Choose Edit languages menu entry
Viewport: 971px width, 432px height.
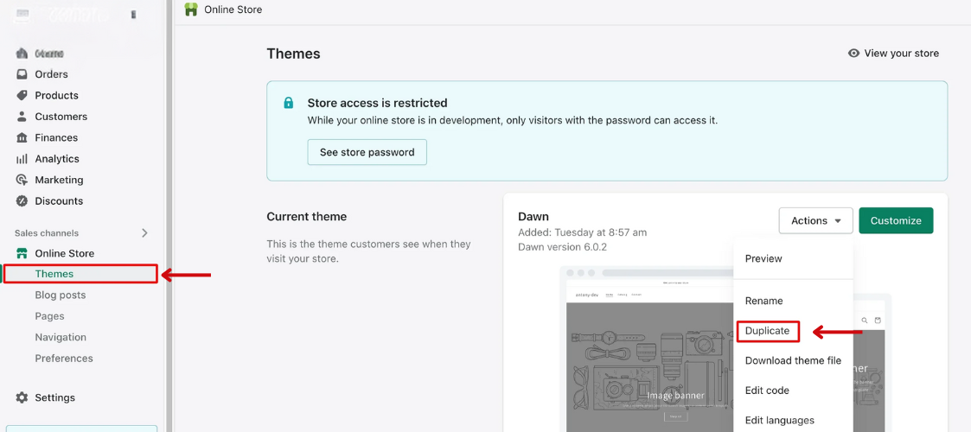[778, 420]
